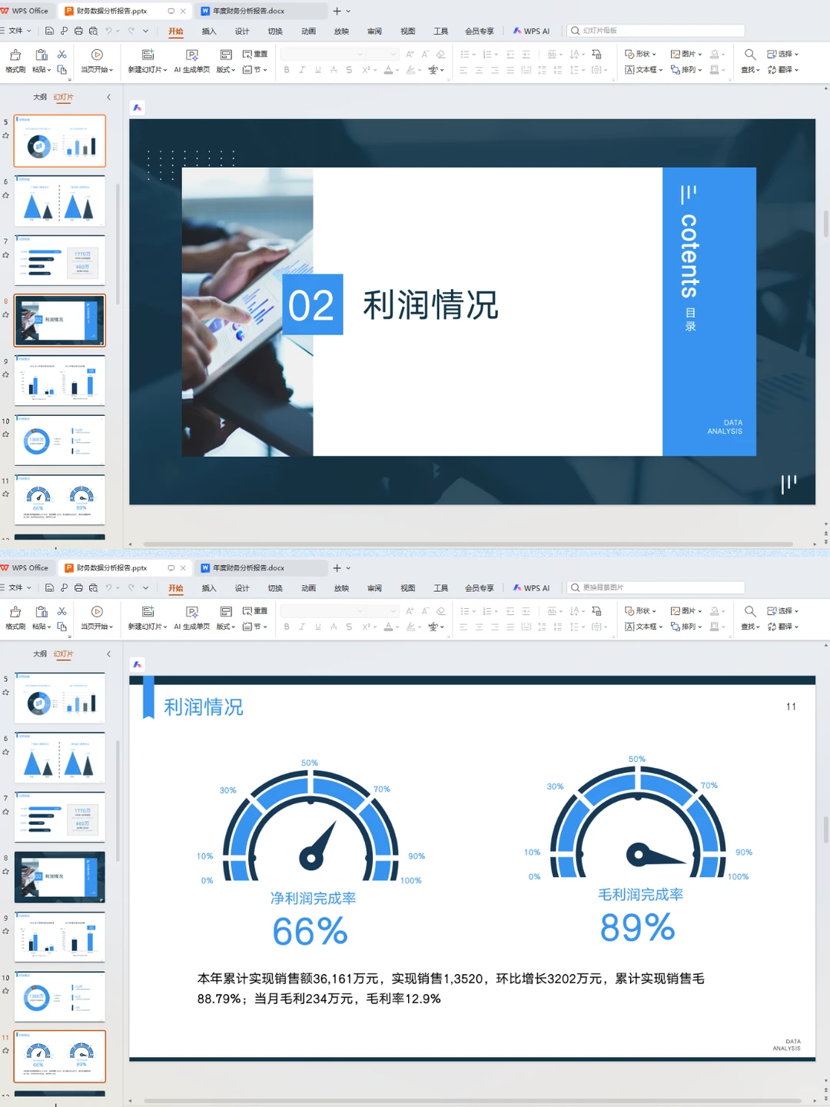Viewport: 830px width, 1107px height.
Task: Click the Redo arrow in bottom window
Action: tap(131, 588)
